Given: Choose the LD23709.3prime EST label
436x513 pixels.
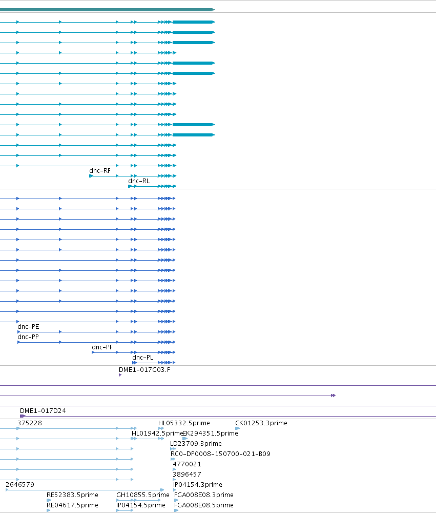Looking at the screenshot, I should click(x=196, y=444).
